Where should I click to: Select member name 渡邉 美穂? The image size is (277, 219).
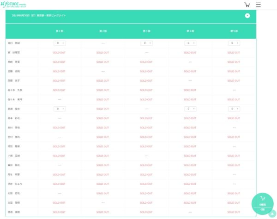(14, 212)
